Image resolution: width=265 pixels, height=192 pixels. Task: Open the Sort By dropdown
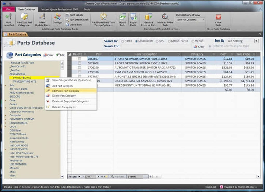click(256, 41)
